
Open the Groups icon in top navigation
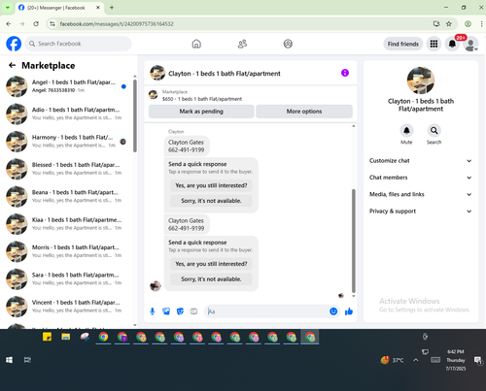(288, 44)
